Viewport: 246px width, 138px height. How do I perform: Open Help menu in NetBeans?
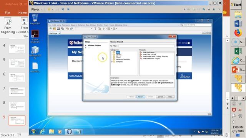125,25
